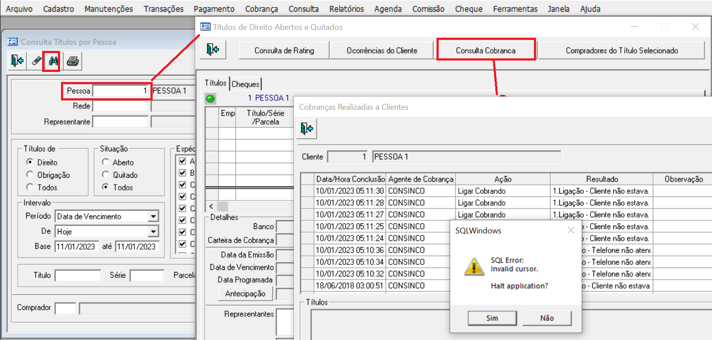Open the Período dropdown showing Data de Vencimento
Screen dimensions: 712x340
tap(153, 216)
